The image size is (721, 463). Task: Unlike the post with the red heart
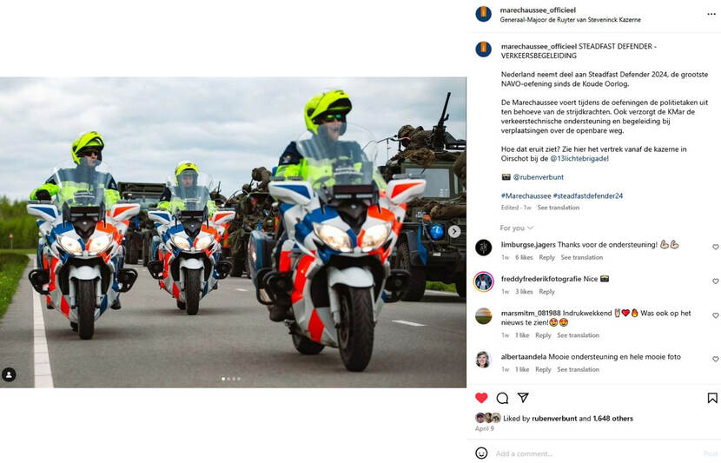tap(481, 398)
